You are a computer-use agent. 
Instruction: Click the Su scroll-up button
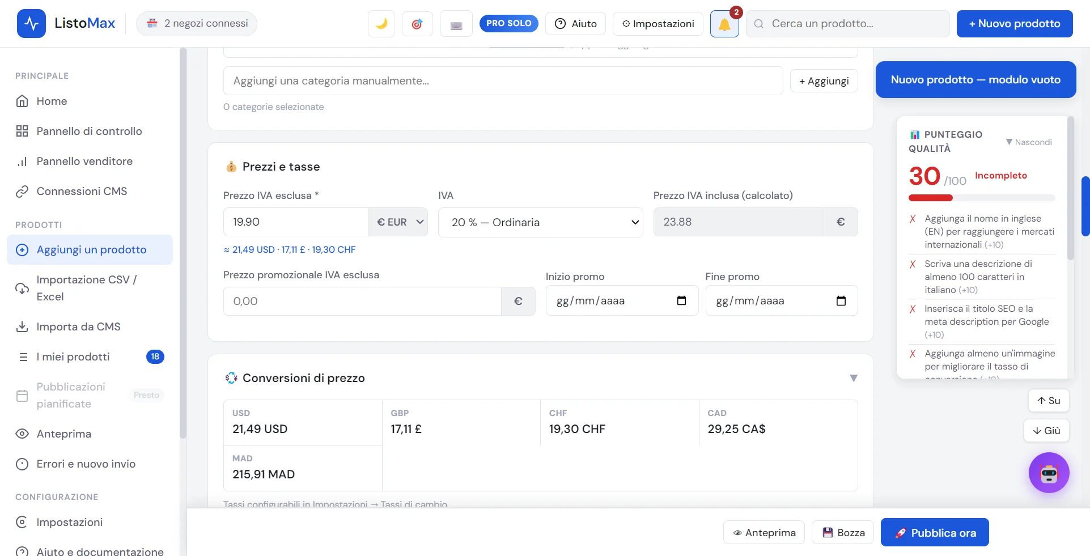point(1049,401)
